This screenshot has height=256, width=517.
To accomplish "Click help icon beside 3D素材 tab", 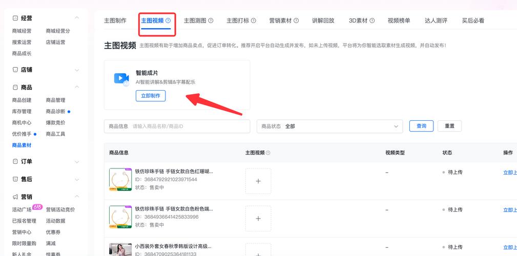I will pyautogui.click(x=372, y=21).
